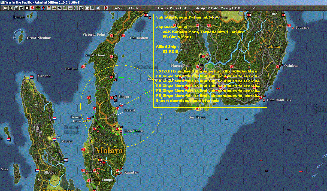Select the Dutch flag at Medan
Viewport: 327px width, 191px height.
tap(55, 139)
